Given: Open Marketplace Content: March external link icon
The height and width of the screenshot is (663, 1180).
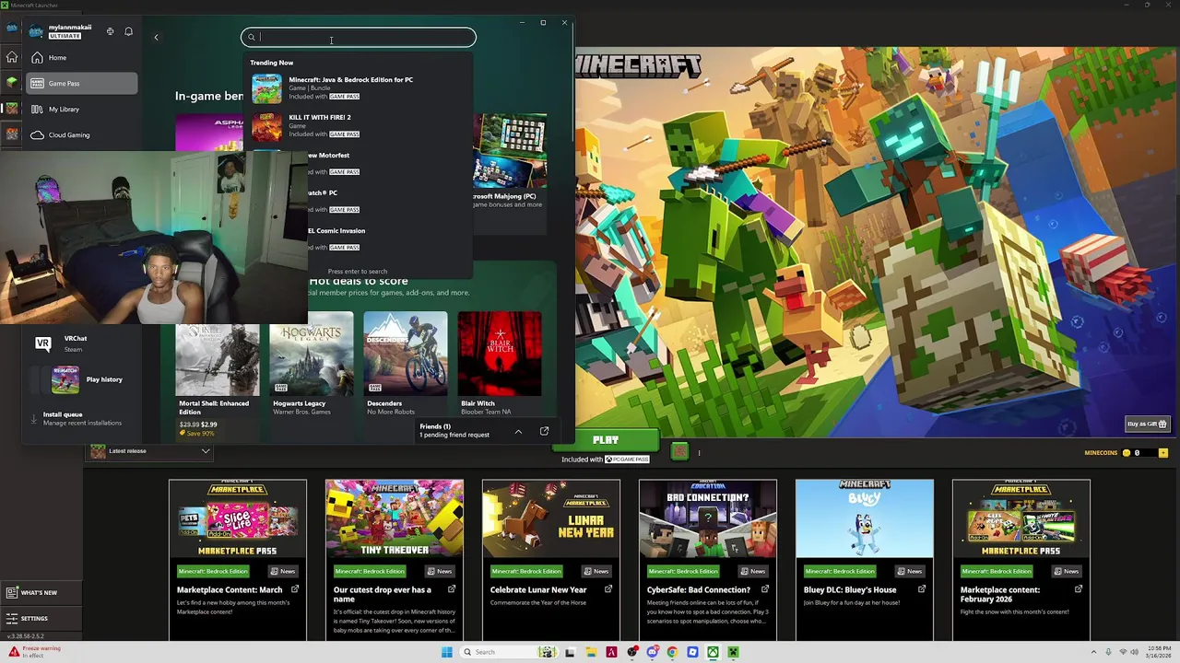Looking at the screenshot, I should pos(295,589).
